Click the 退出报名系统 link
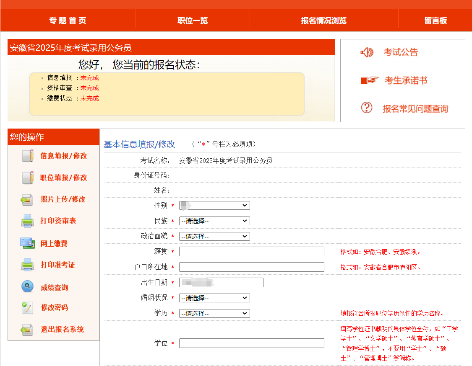The width and height of the screenshot is (472, 366). pyautogui.click(x=63, y=329)
